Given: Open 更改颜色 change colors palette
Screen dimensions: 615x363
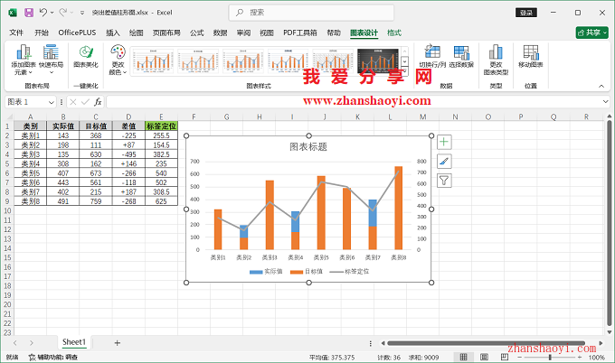Looking at the screenshot, I should point(118,60).
